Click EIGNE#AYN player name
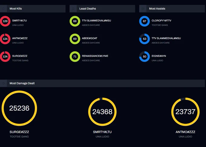This screenshot has width=206, height=147. pyautogui.click(x=159, y=56)
